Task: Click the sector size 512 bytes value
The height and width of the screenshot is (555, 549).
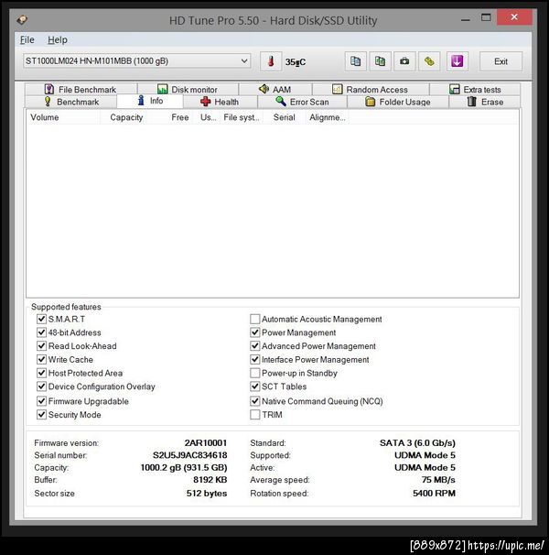Action: tap(207, 493)
